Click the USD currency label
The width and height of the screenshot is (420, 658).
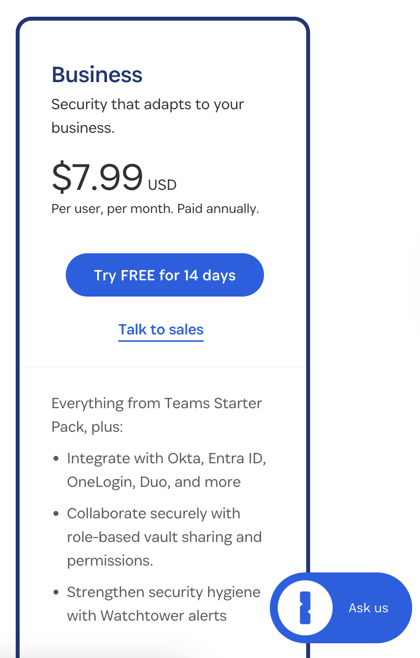coord(162,185)
